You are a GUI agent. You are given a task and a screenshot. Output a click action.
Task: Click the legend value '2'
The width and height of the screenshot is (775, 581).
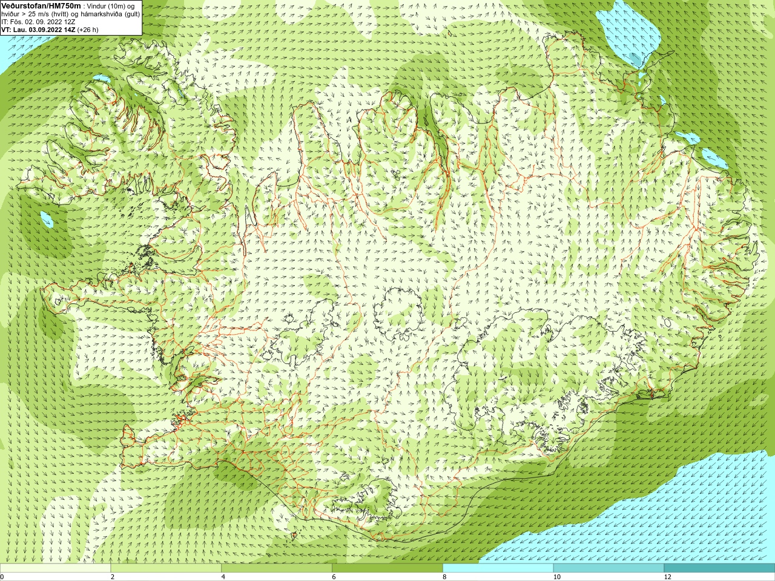113,577
